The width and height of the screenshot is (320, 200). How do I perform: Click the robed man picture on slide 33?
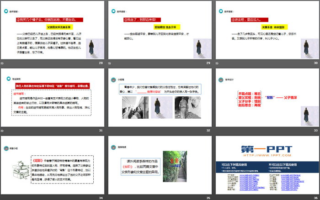[x=310, y=116]
